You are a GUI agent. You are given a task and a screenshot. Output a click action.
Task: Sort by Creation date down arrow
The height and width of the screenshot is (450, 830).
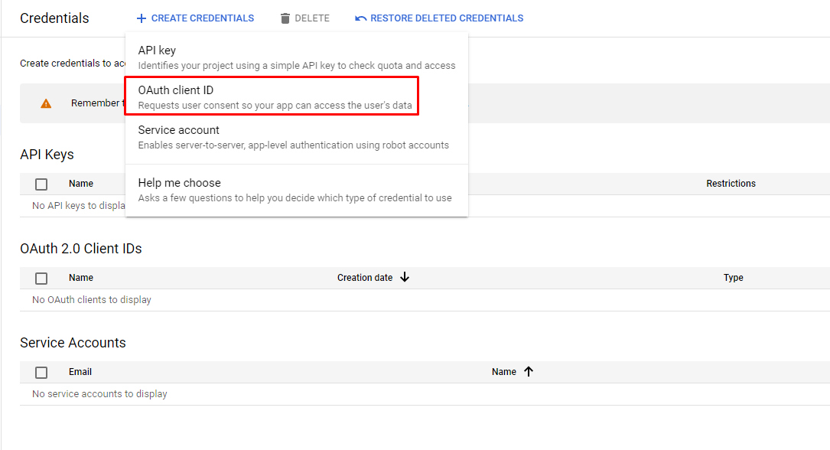click(405, 277)
